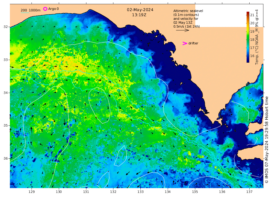Click the longitude label 130
The image size is (270, 198).
(59, 192)
